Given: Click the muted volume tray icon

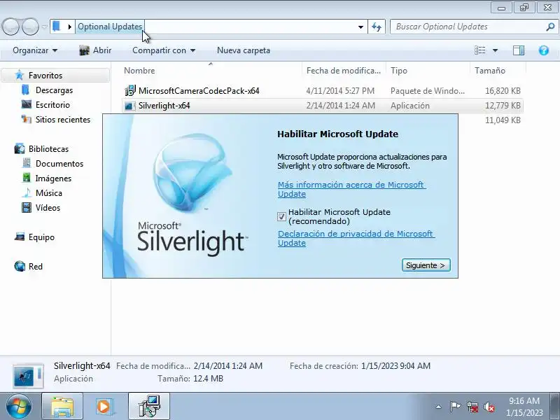Looking at the screenshot, I should pyautogui.click(x=489, y=407).
